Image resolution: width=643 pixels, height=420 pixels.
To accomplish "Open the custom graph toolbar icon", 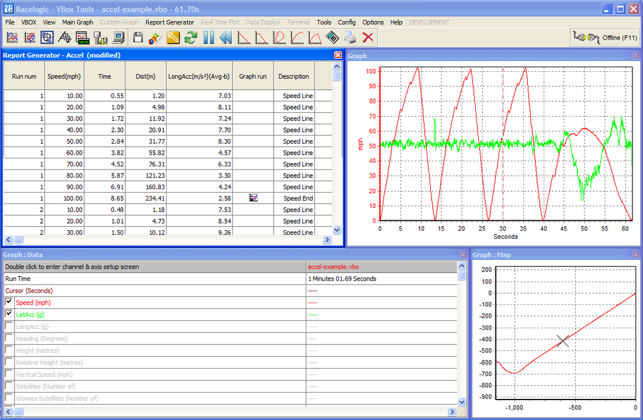I will [x=30, y=38].
